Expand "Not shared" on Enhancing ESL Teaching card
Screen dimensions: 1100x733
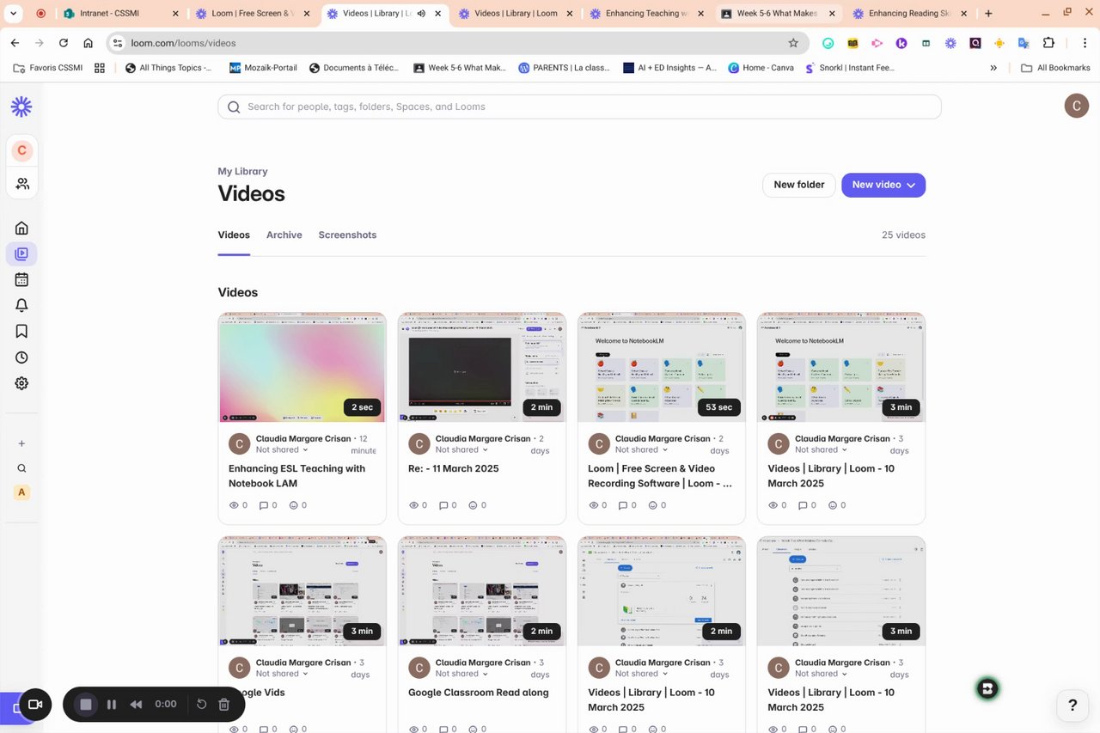(x=281, y=449)
